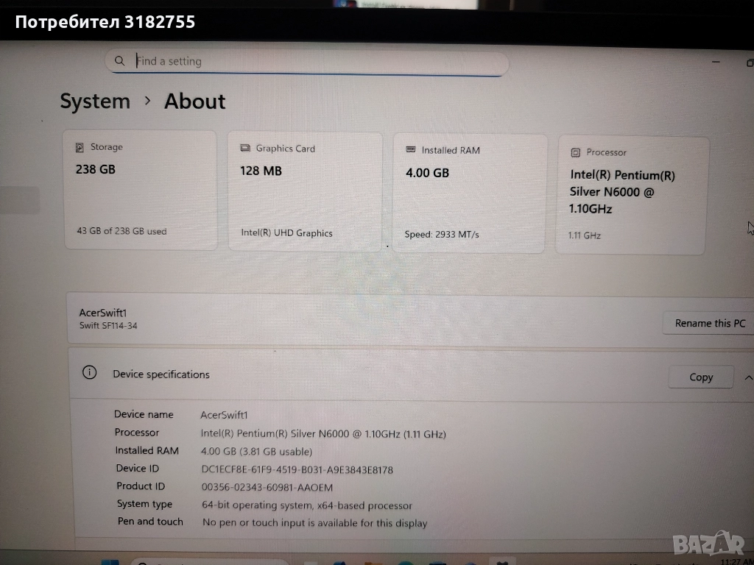Click the Device ID value text
Image resolution: width=754 pixels, height=565 pixels.
click(x=297, y=469)
